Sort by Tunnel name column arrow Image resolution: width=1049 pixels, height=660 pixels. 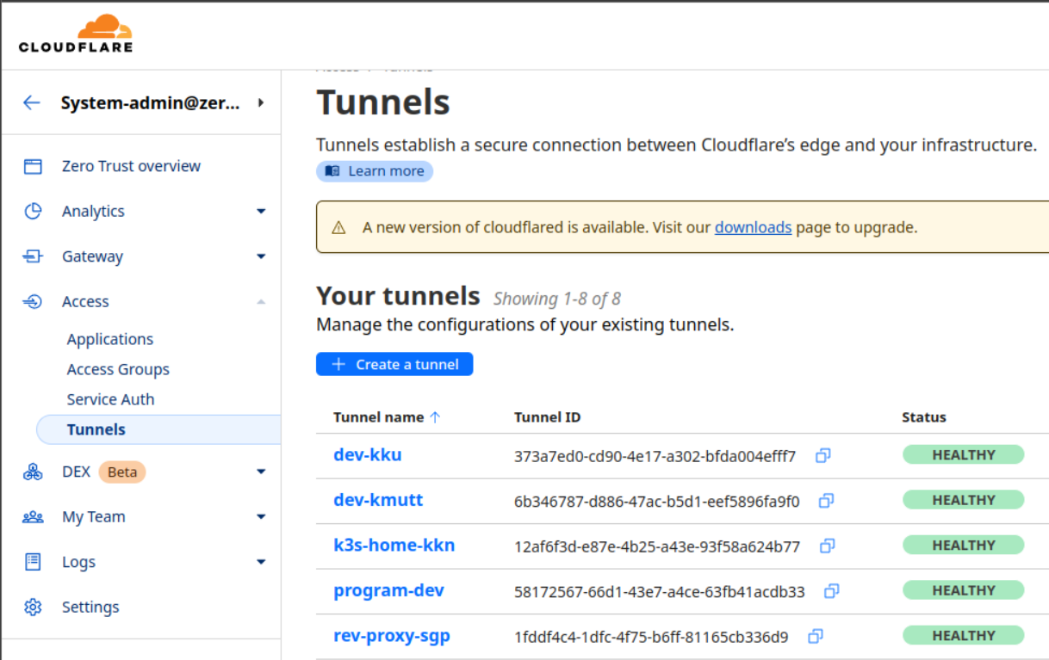pyautogui.click(x=435, y=417)
